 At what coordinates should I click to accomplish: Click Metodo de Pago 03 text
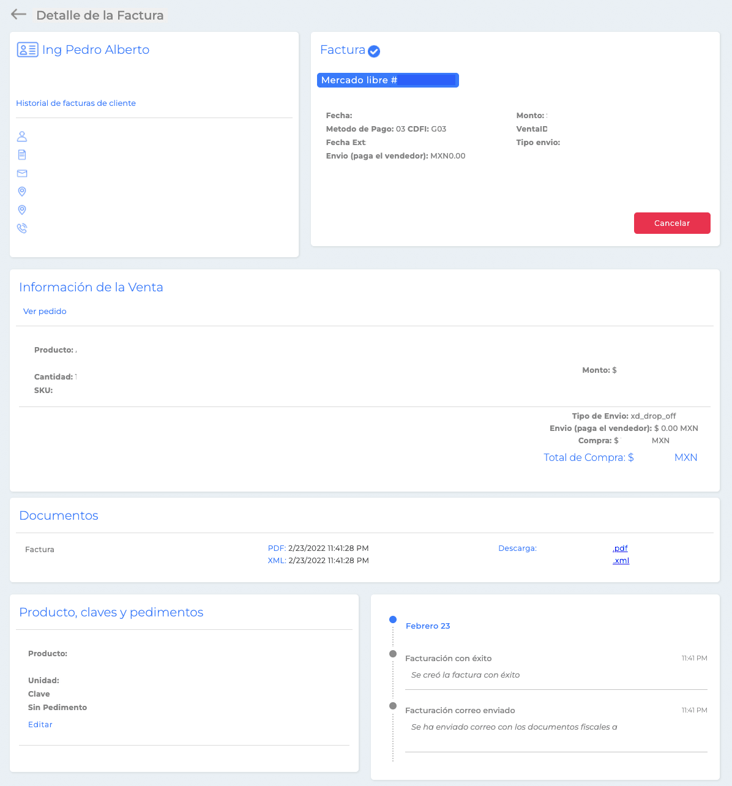pos(366,129)
